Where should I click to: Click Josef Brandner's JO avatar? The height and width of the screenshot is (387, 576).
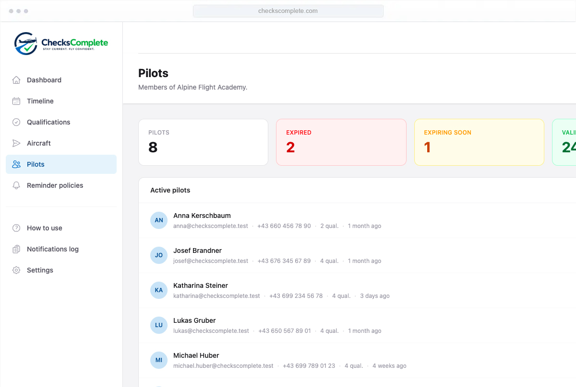(159, 255)
